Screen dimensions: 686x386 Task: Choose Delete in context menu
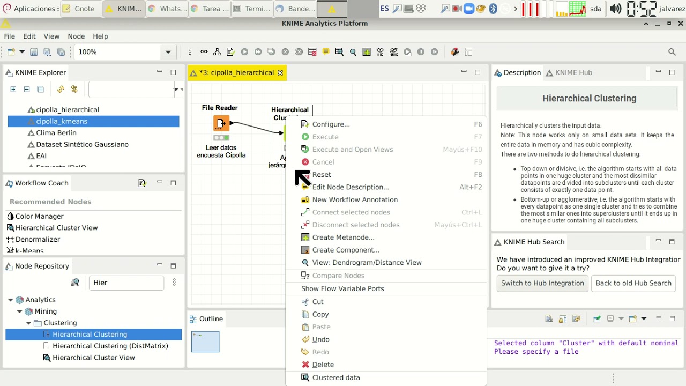click(386, 365)
